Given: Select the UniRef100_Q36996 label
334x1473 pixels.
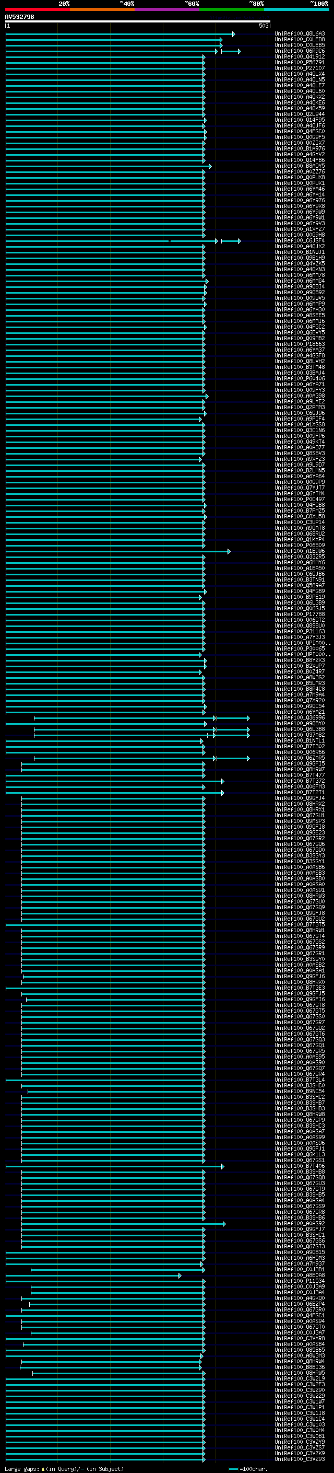Looking at the screenshot, I should 300,717.
